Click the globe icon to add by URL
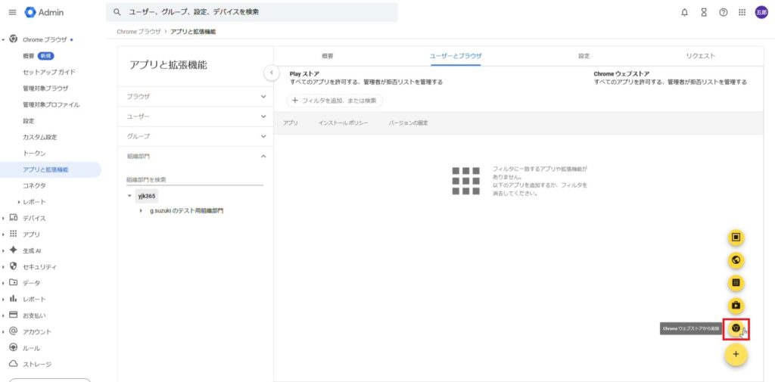 click(736, 260)
